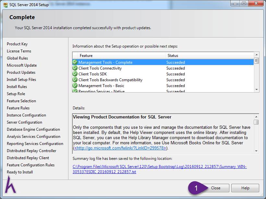Click the "Install Setup Files" sidebar step
This screenshot has height=199, width=266.
coord(21,80)
